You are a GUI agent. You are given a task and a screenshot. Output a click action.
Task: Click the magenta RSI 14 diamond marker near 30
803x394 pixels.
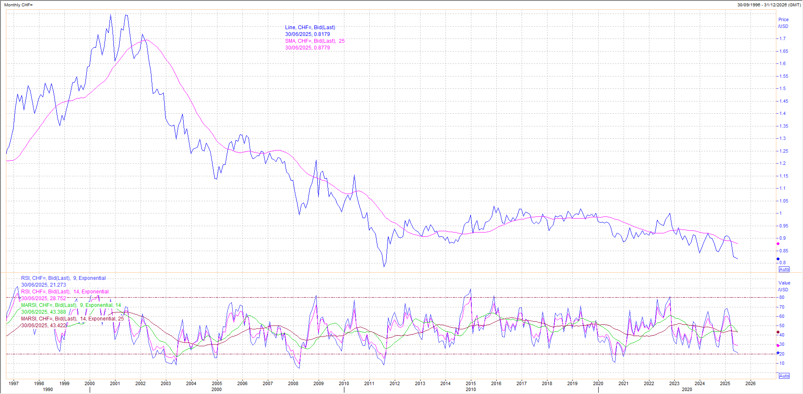tap(778, 345)
